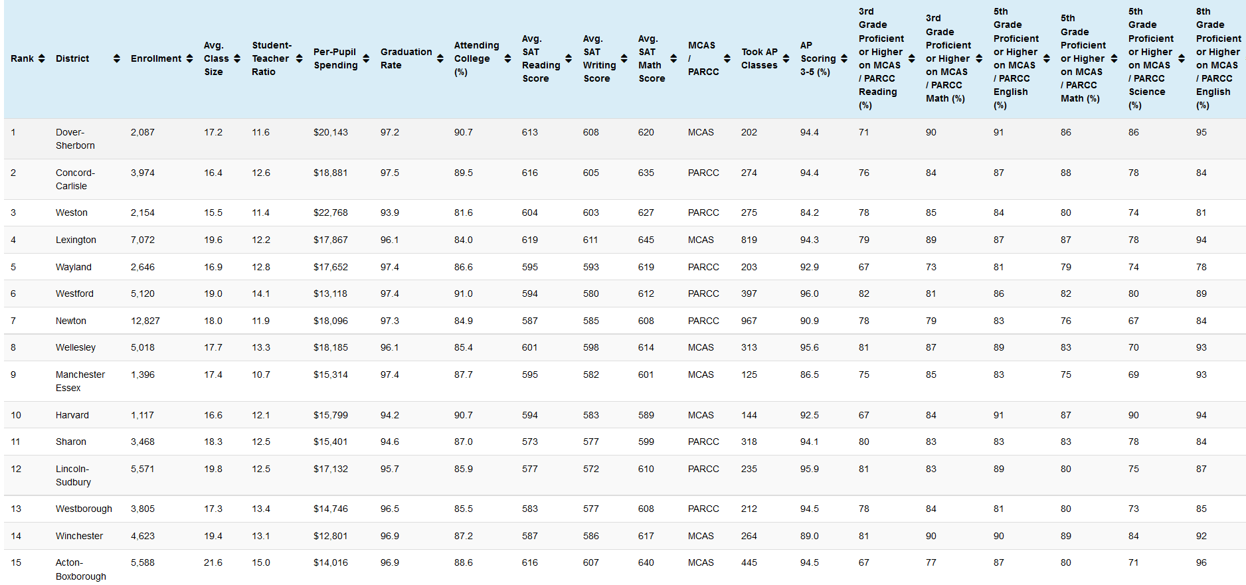Sort Avg. SAT Writing Score arrows
Screen dimensions: 1246x585
624,58
